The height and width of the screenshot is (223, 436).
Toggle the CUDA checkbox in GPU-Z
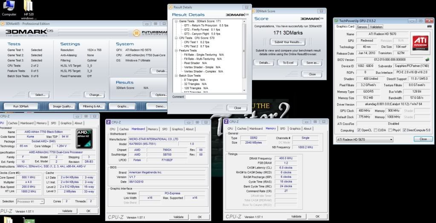(376, 130)
